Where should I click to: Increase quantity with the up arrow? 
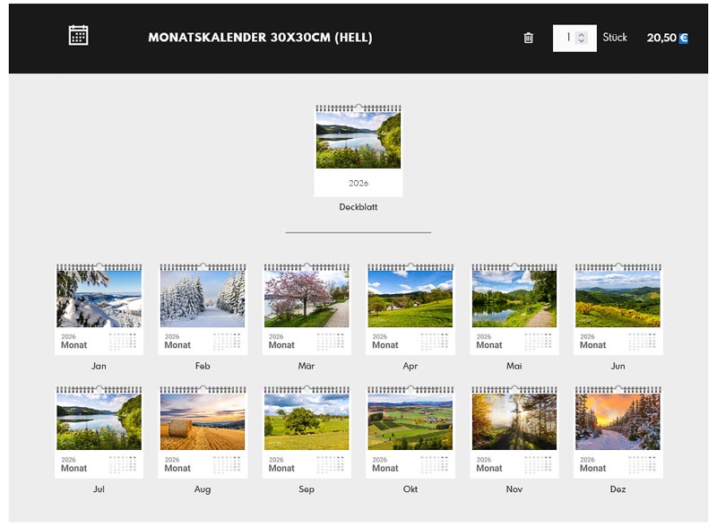tap(582, 34)
